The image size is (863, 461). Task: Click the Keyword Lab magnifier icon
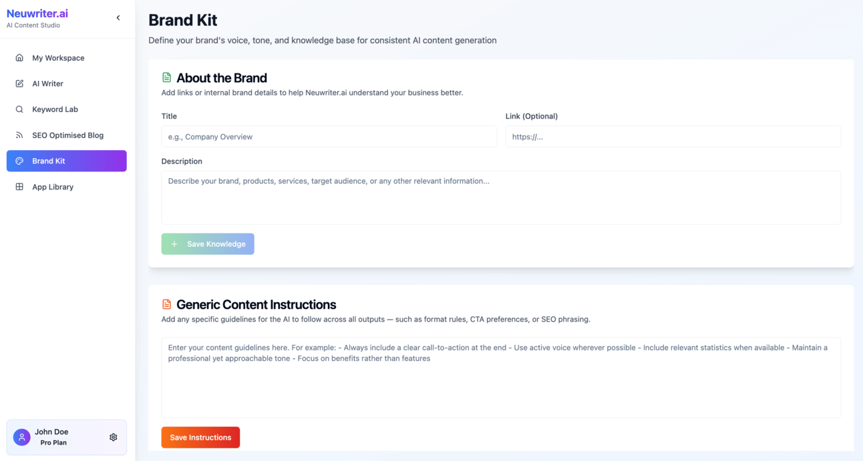coord(19,109)
